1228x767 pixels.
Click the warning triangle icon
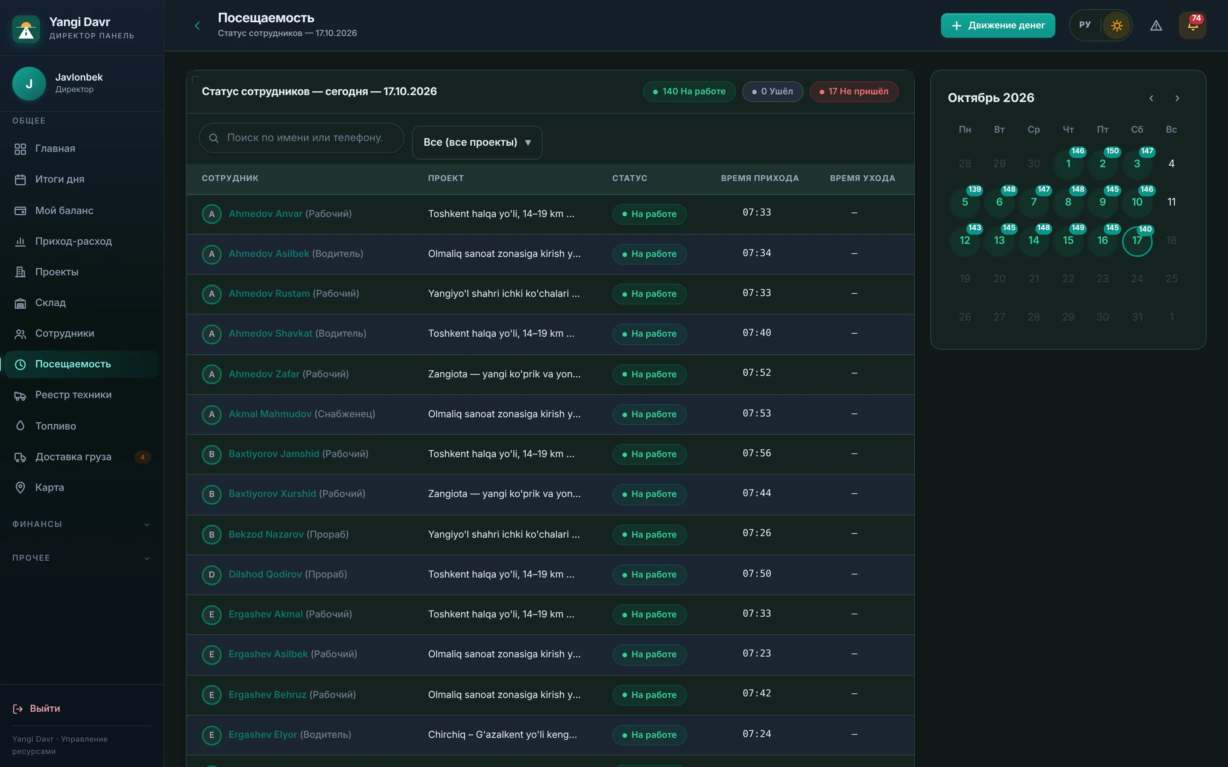point(1156,25)
